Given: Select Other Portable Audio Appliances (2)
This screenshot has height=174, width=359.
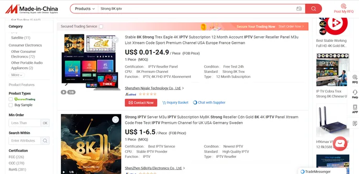Looking at the screenshot, I should [x=27, y=65].
